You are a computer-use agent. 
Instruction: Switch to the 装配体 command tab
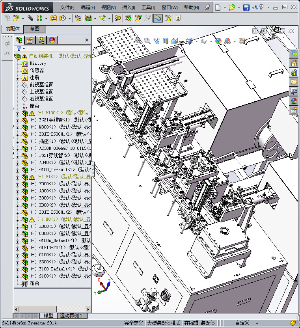click(x=13, y=29)
